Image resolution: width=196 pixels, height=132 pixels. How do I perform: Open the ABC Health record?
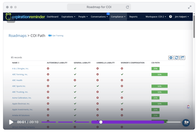pyautogui.click(x=17, y=80)
